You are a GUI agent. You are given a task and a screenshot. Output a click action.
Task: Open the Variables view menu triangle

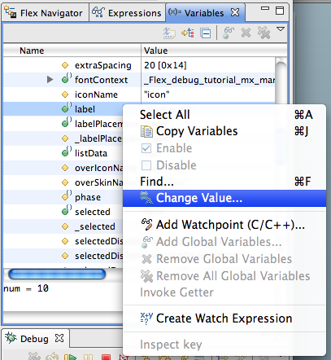pos(281,29)
